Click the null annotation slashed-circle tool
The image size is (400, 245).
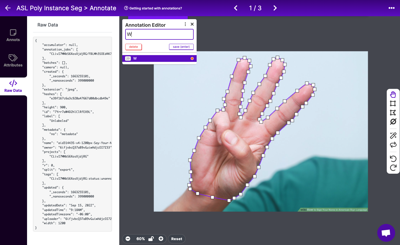pos(393,122)
